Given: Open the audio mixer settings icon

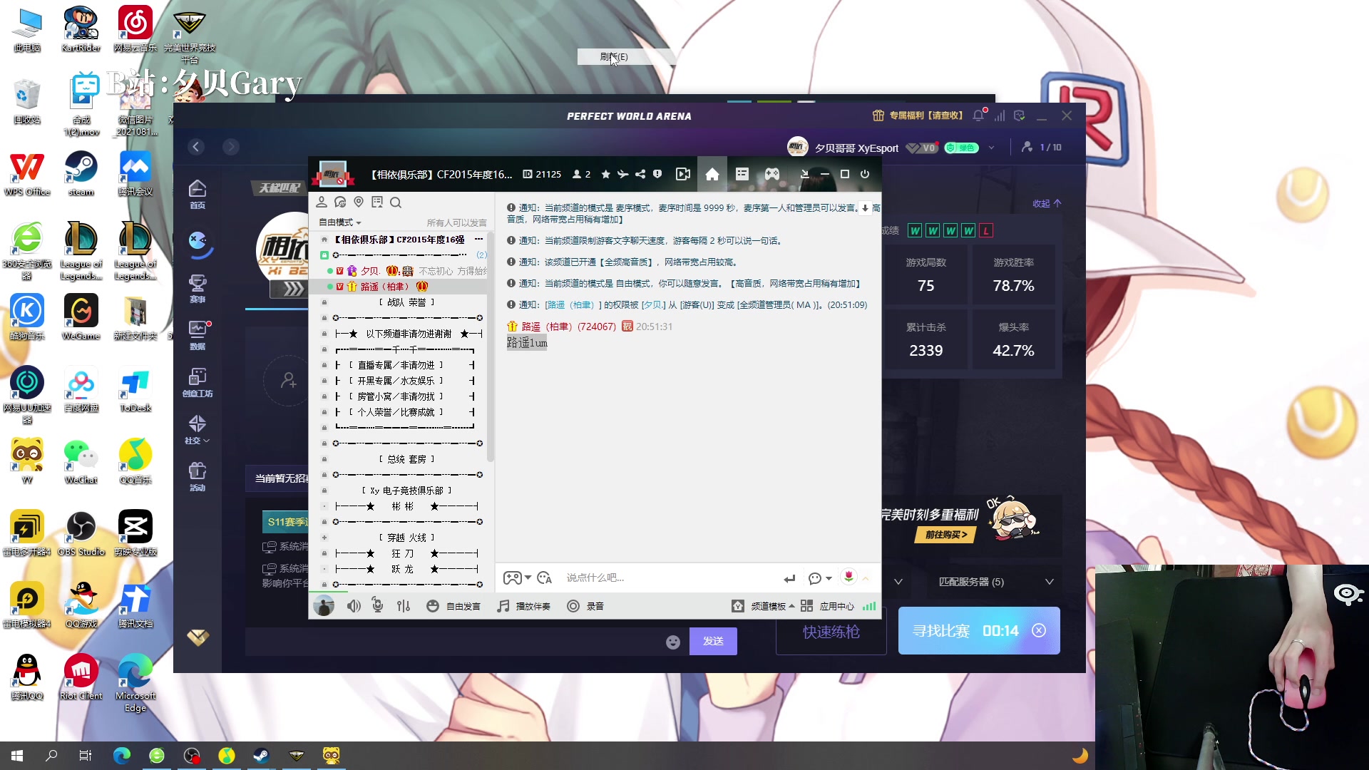Looking at the screenshot, I should tap(404, 606).
